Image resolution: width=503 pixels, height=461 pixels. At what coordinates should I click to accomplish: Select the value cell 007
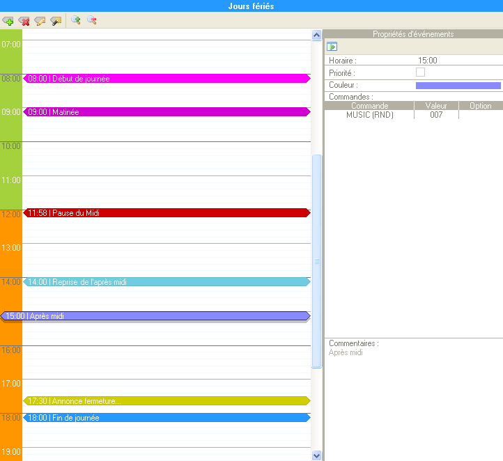pos(436,115)
